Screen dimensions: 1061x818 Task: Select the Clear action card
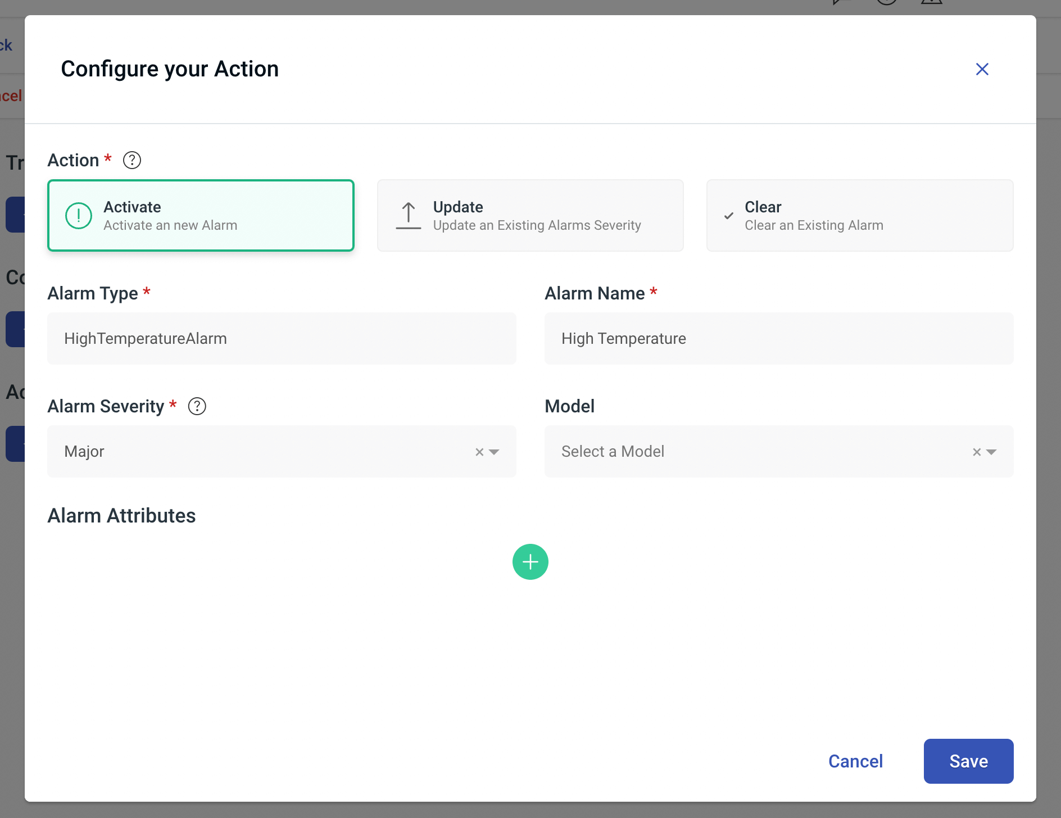859,215
